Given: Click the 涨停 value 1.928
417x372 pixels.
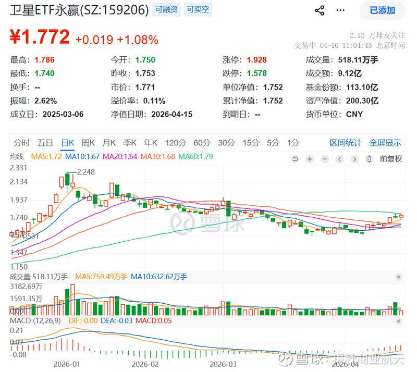Looking at the screenshot, I should [256, 60].
